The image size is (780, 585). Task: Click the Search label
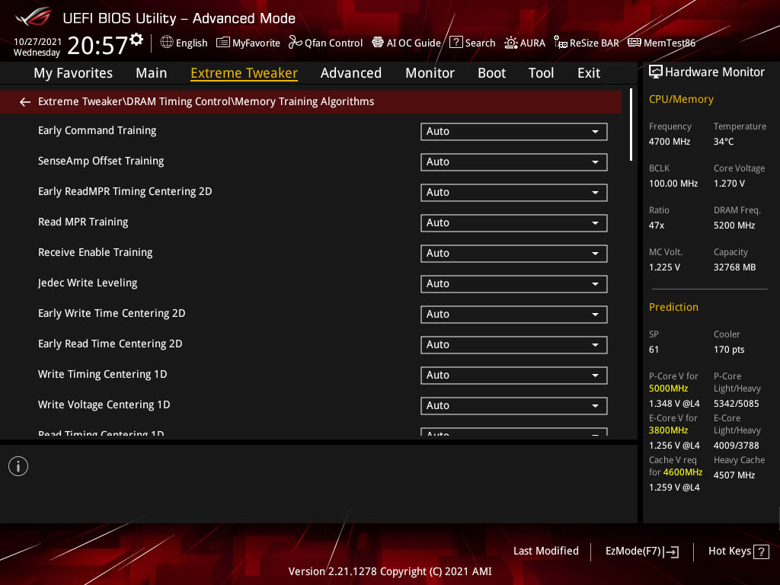click(x=480, y=43)
